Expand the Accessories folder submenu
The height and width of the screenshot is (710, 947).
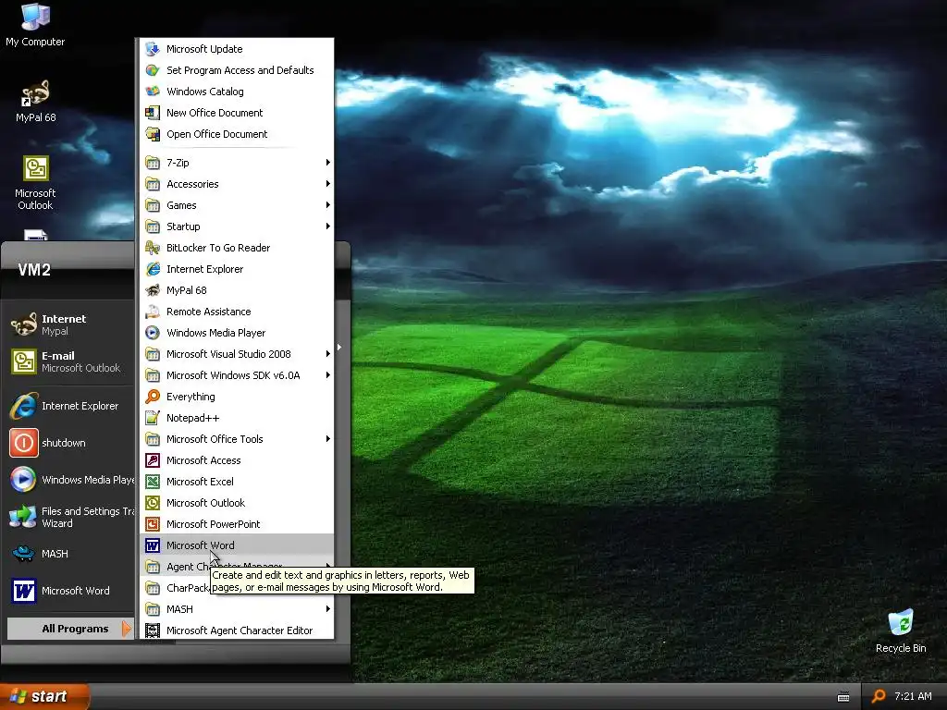[237, 184]
